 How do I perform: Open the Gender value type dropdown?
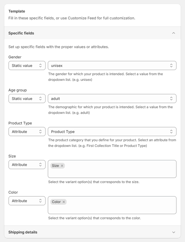27,65
